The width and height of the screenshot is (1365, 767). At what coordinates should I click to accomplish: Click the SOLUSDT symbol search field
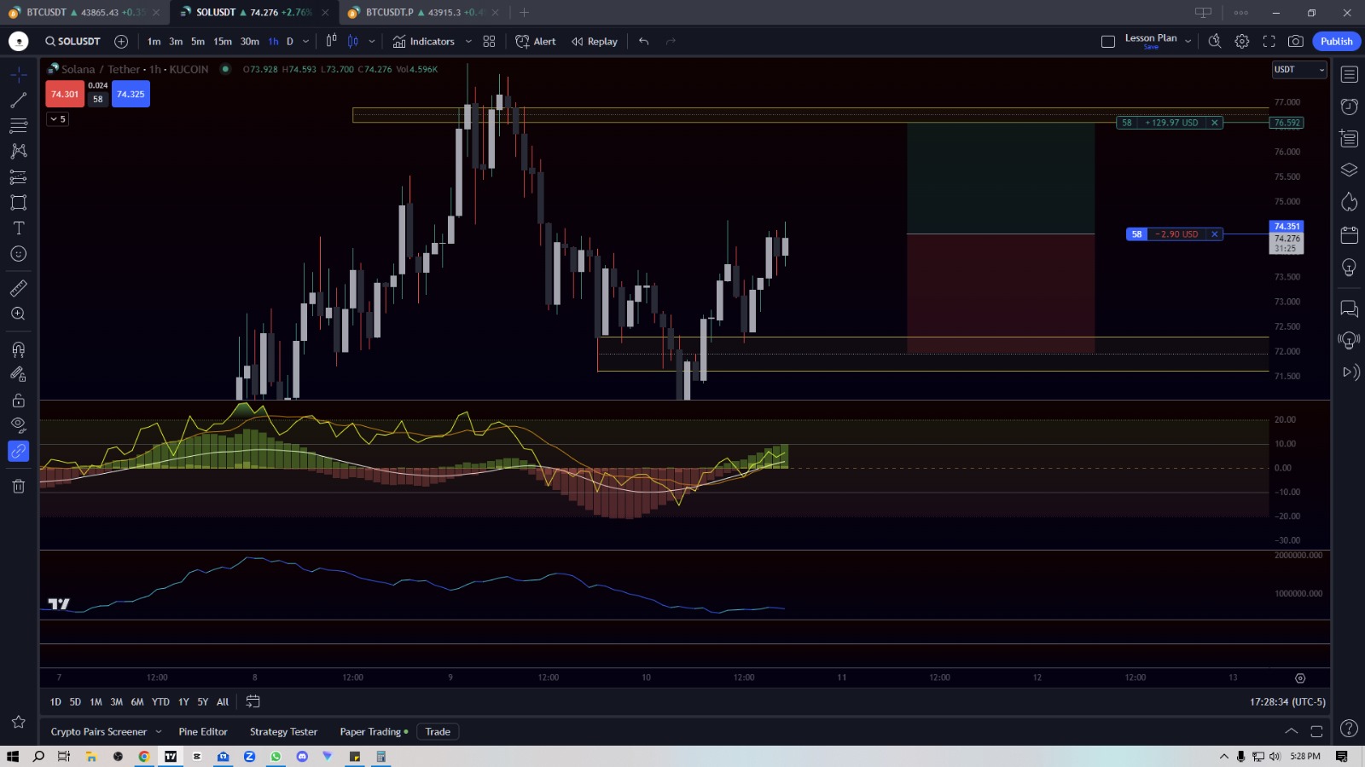click(73, 41)
